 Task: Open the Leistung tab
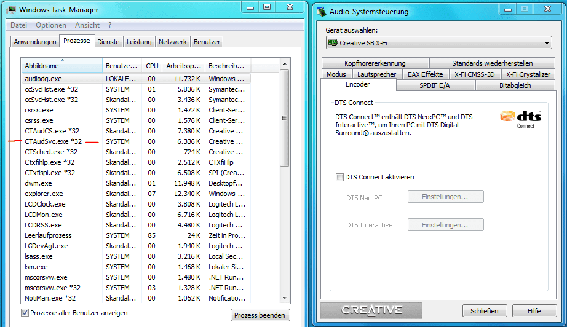click(139, 42)
